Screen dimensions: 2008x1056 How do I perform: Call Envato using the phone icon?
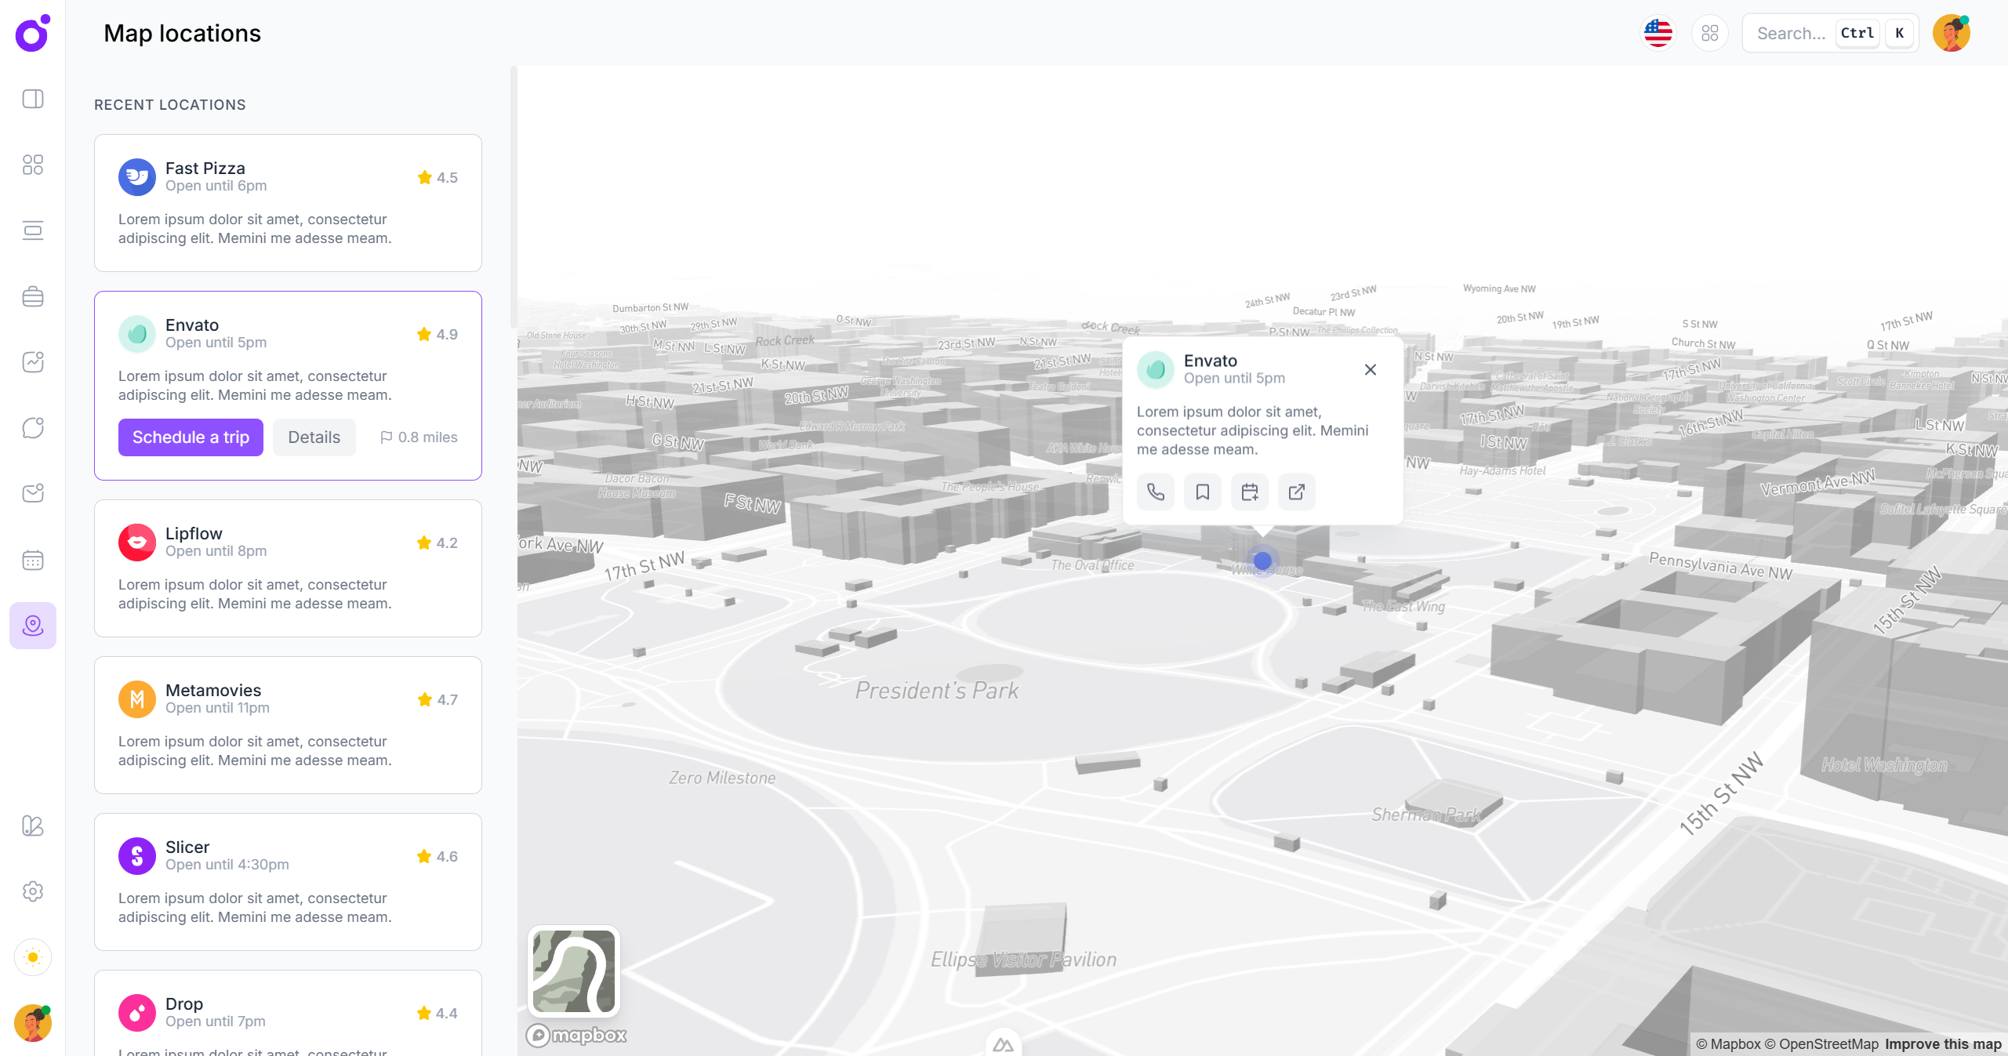point(1155,492)
